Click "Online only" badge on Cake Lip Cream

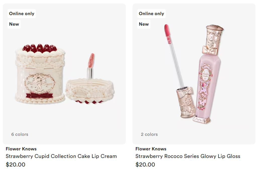[22, 14]
